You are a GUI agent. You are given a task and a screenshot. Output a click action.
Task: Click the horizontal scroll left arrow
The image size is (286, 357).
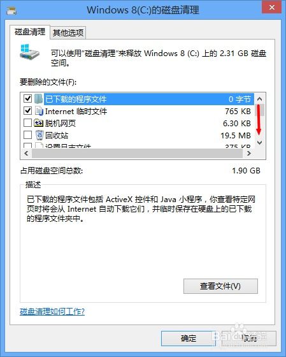tap(26, 154)
